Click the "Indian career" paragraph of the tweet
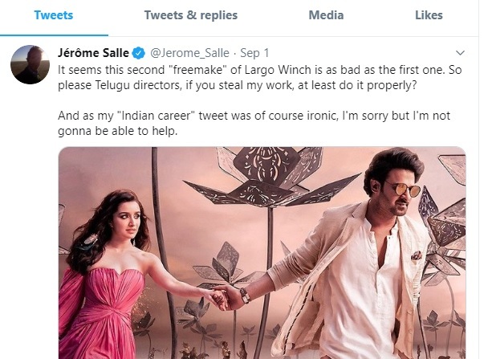Image resolution: width=484 pixels, height=359 pixels. click(254, 123)
